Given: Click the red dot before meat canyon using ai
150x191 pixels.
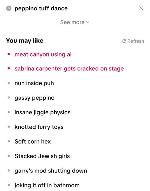Looking at the screenshot, I should click(x=9, y=54).
